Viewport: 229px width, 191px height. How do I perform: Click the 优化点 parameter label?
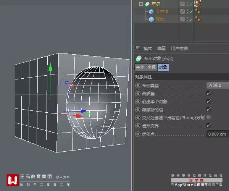[x=148, y=134]
